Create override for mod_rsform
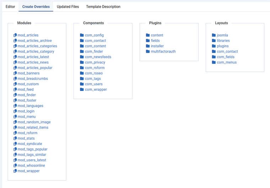This screenshot has width=270, height=188. point(27,133)
